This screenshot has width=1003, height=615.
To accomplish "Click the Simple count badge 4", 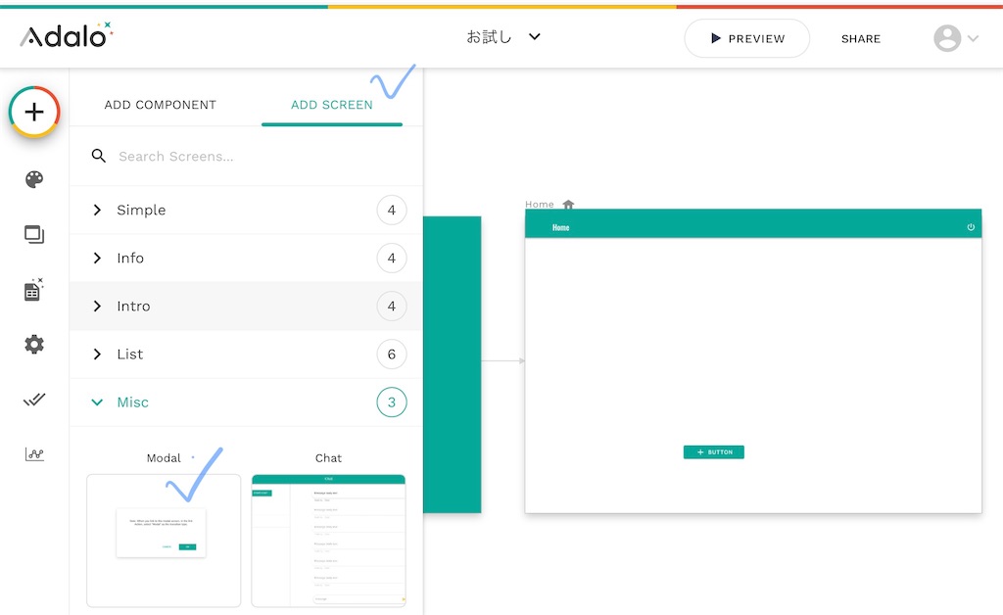I will tap(392, 210).
